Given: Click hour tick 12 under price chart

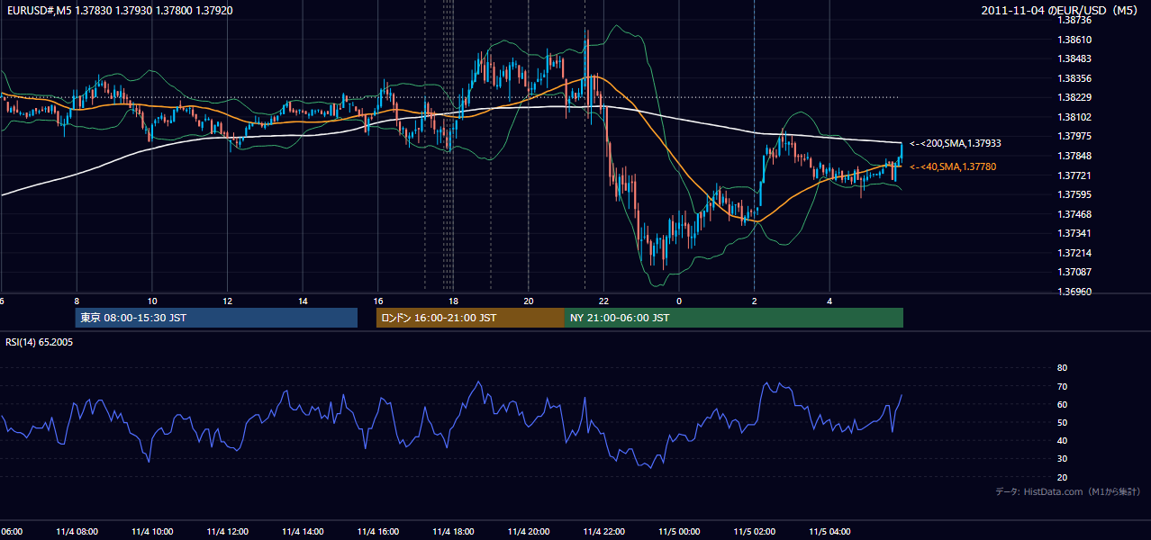Looking at the screenshot, I should pyautogui.click(x=227, y=301).
